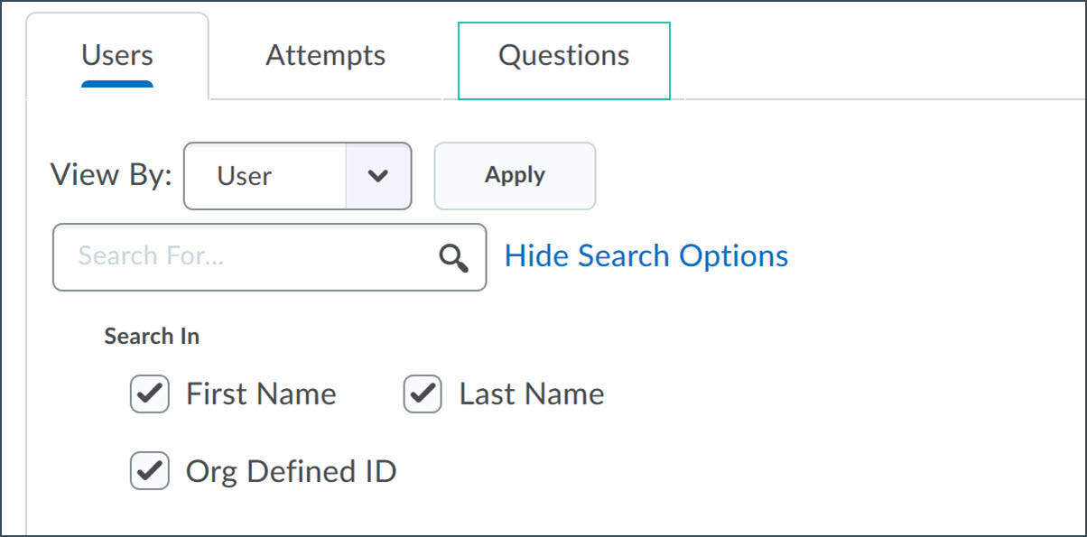Uncheck the First Name checkbox
Screen dimensions: 1087x537
point(150,394)
